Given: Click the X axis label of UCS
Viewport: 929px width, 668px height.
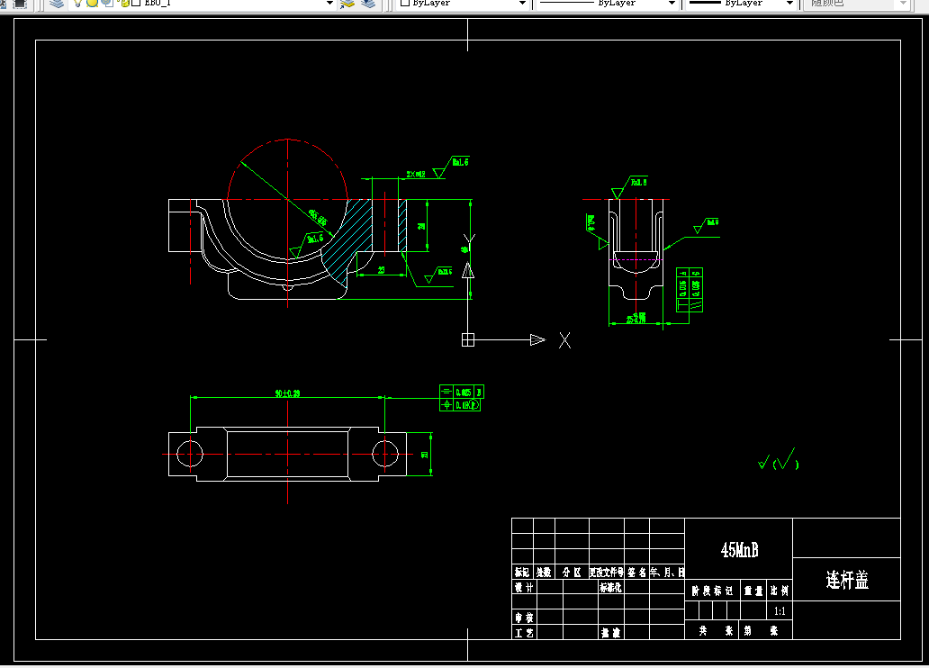Looking at the screenshot, I should click(x=564, y=340).
